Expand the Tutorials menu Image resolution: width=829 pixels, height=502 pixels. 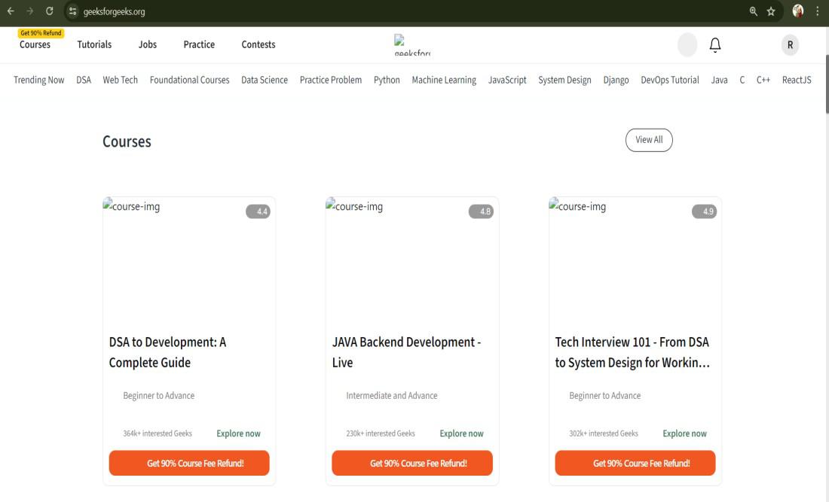click(x=94, y=45)
